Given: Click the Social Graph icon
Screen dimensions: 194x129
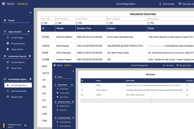Looking at the screenshot, I should tap(8, 38).
